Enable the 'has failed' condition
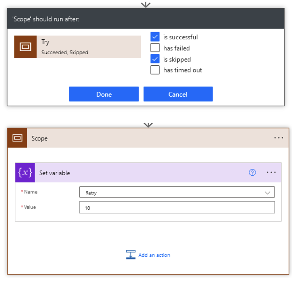 tap(155, 48)
